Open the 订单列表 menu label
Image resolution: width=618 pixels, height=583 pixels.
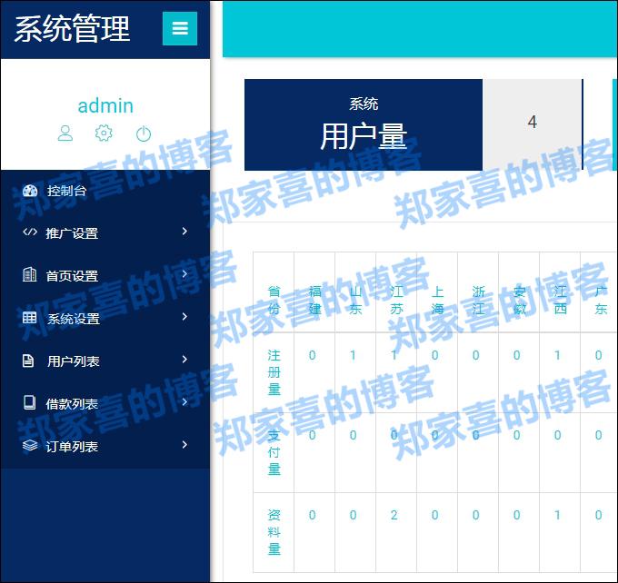[72, 447]
